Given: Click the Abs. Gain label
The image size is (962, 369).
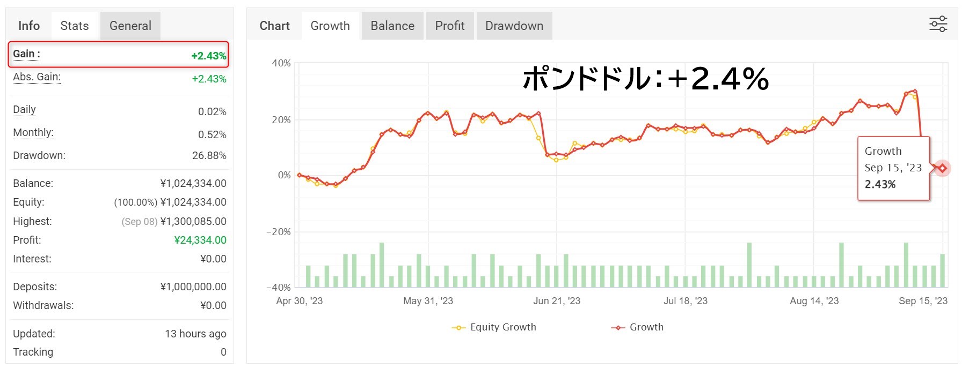Looking at the screenshot, I should coord(37,77).
